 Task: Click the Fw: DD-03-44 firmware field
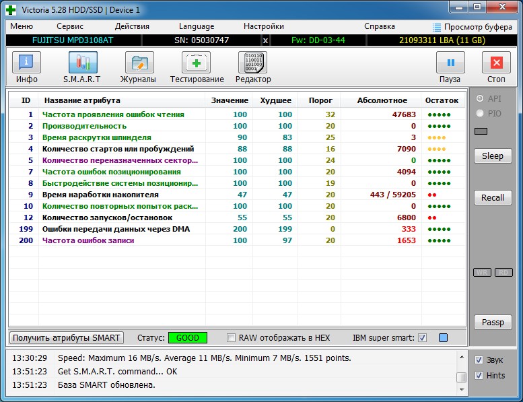[318, 40]
